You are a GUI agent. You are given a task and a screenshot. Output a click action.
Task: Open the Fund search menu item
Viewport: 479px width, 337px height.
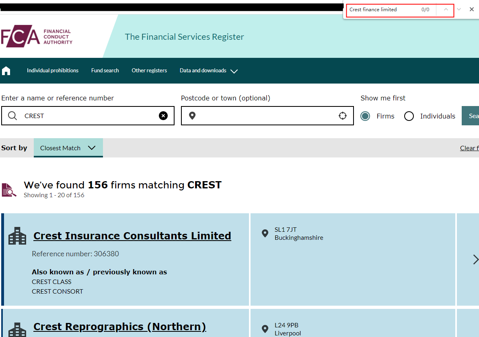click(105, 71)
